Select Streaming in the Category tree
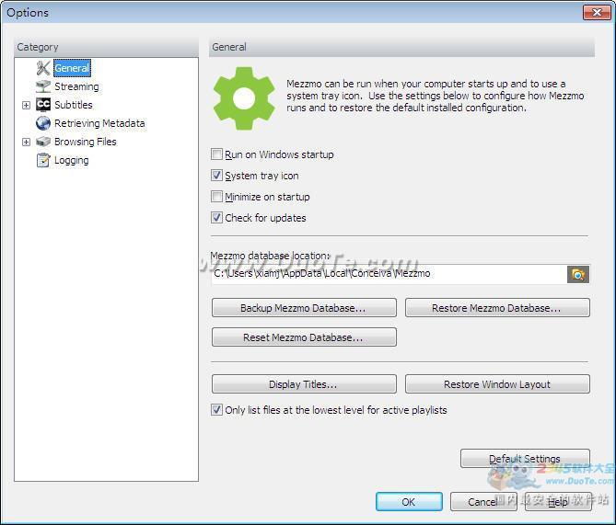 click(76, 86)
